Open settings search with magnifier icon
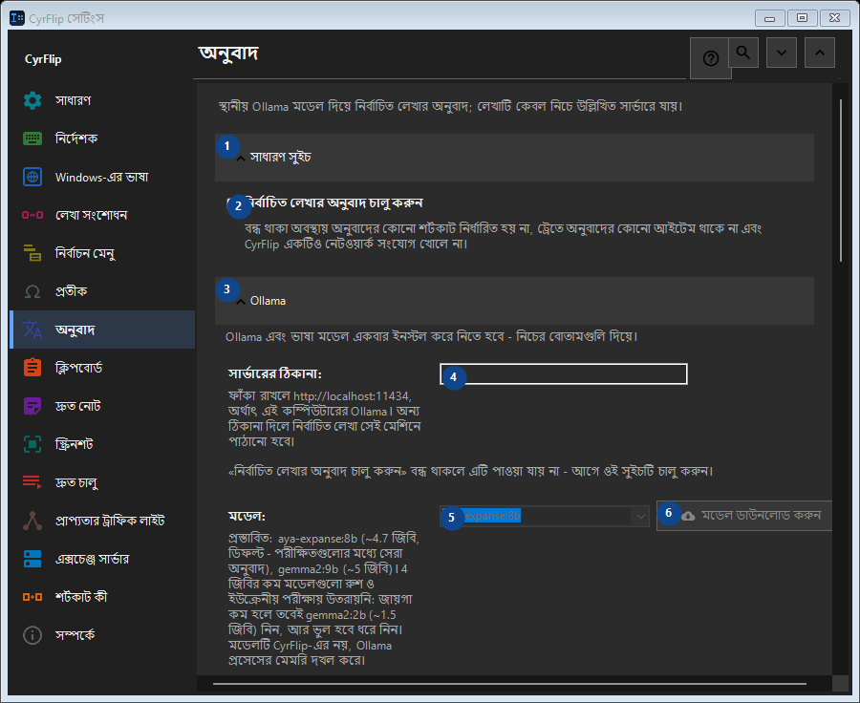Image resolution: width=860 pixels, height=703 pixels. click(743, 53)
